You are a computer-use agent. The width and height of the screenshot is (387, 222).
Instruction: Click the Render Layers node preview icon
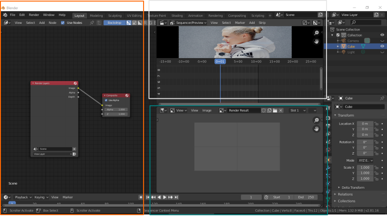coord(75,83)
